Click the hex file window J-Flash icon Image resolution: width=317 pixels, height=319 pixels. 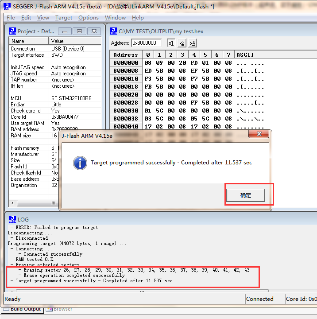[113, 31]
